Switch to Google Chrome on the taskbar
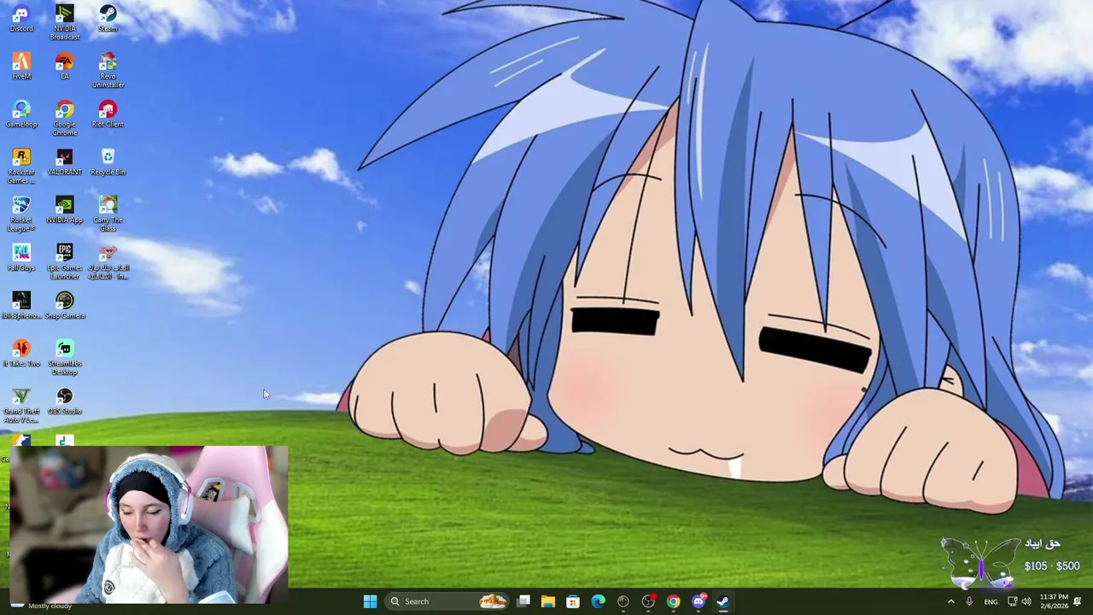Screen dimensions: 1093x615 click(674, 601)
